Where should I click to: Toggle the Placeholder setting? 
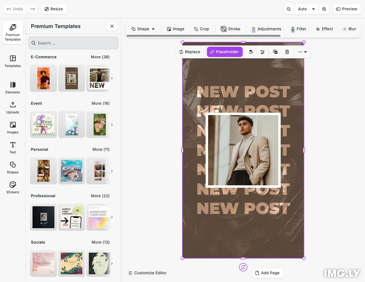pyautogui.click(x=225, y=52)
